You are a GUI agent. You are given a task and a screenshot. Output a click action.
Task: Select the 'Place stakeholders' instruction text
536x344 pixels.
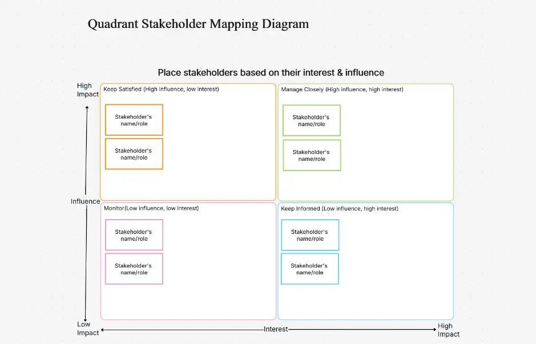click(271, 72)
